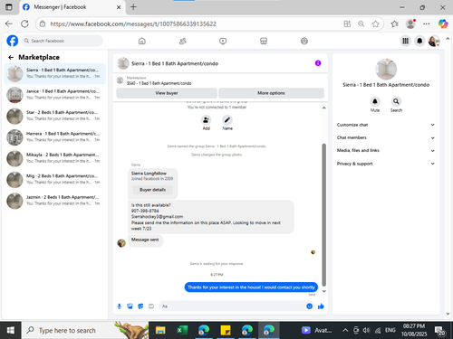Open Edge settings and more menu

coord(426,24)
